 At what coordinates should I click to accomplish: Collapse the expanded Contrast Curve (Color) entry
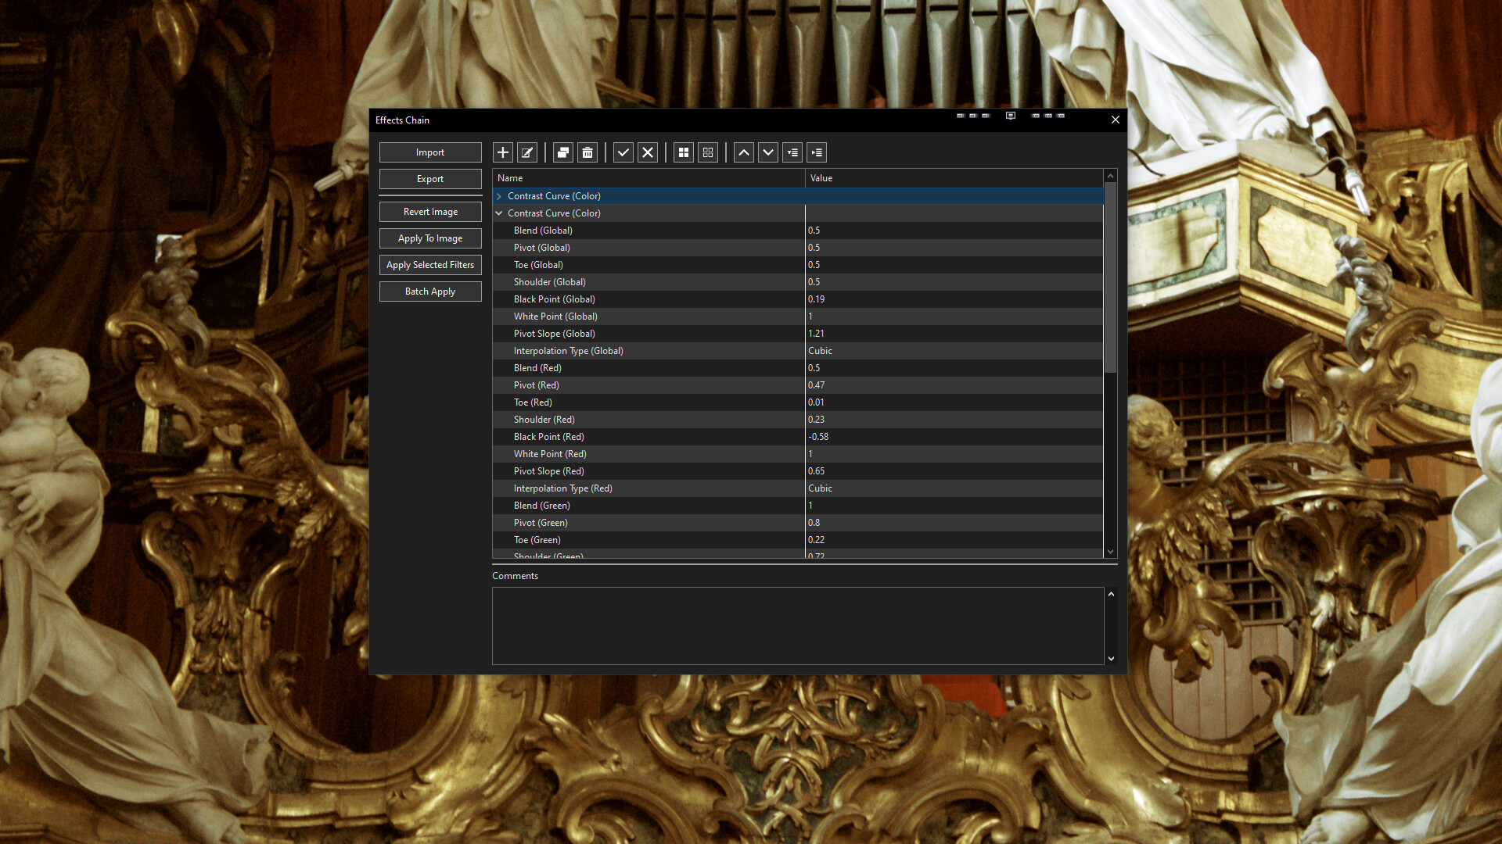(499, 213)
